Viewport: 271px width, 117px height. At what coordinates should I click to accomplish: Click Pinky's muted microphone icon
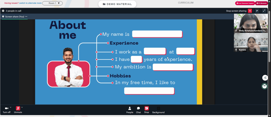[x=236, y=31]
